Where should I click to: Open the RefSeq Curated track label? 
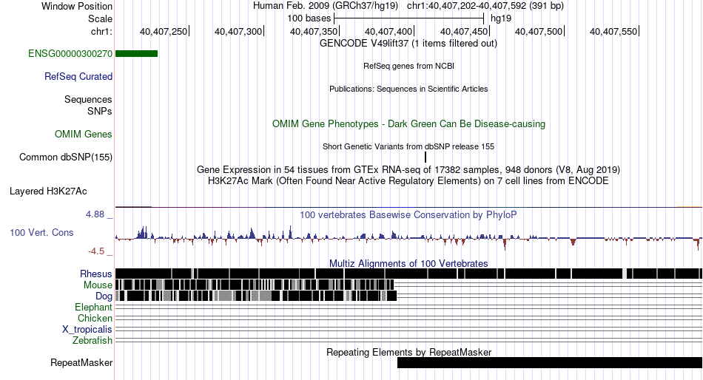tap(78, 77)
